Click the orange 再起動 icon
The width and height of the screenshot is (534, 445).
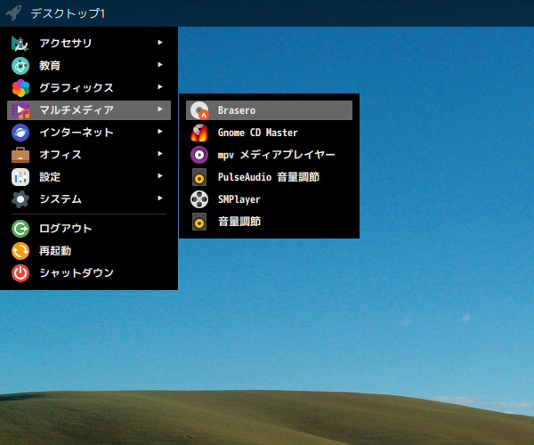[20, 251]
